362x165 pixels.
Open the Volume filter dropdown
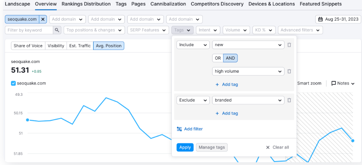coord(236,30)
